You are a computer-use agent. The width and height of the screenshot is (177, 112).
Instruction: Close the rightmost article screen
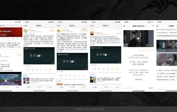[x=157, y=26]
